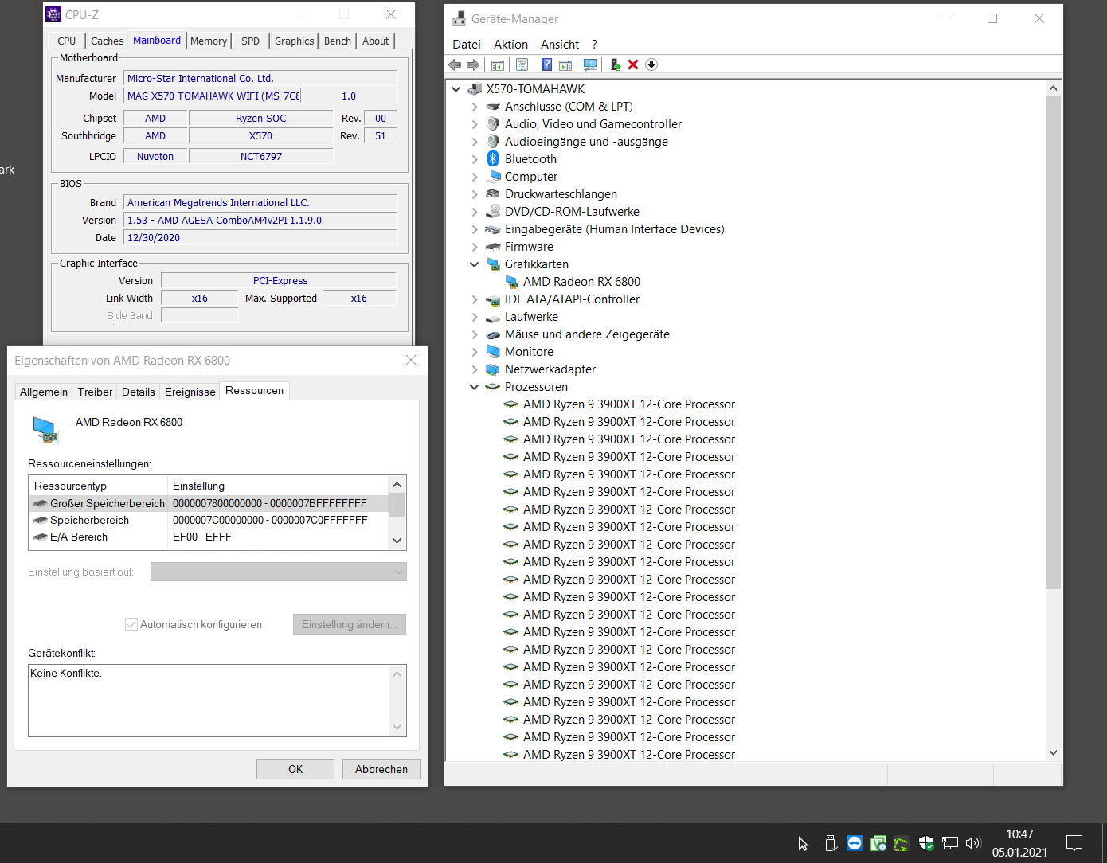Image resolution: width=1107 pixels, height=863 pixels.
Task: Select Großer Speicherbereich resource row
Action: (209, 503)
